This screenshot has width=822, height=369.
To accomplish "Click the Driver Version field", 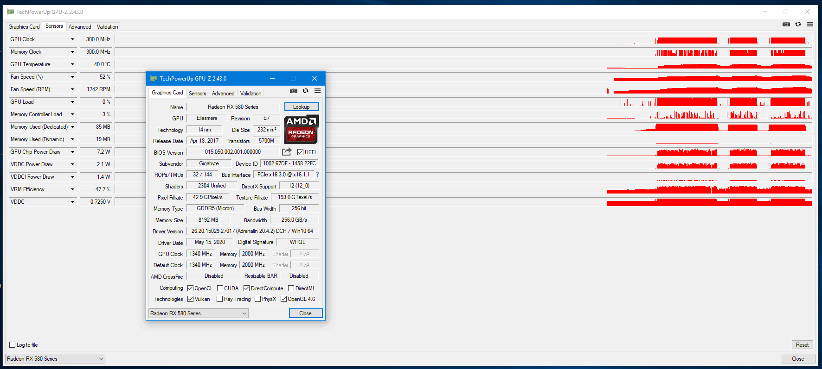I will (252, 231).
